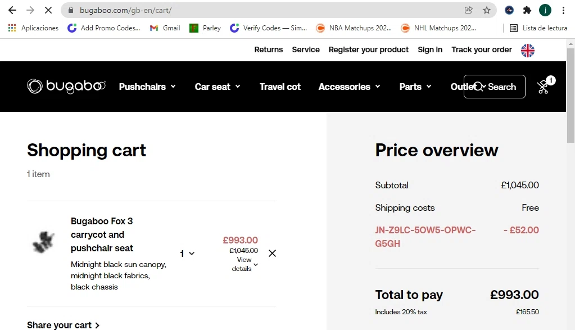Click the UK flag region selector
Screen dimensions: 575x330
[528, 50]
